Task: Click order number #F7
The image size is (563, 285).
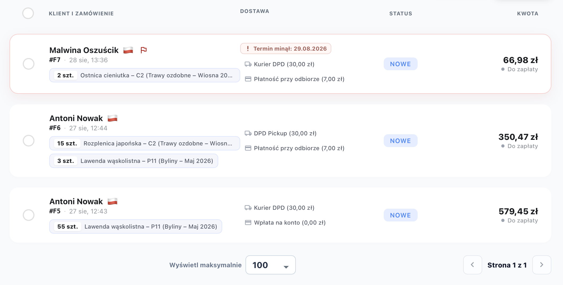Action: tap(55, 60)
